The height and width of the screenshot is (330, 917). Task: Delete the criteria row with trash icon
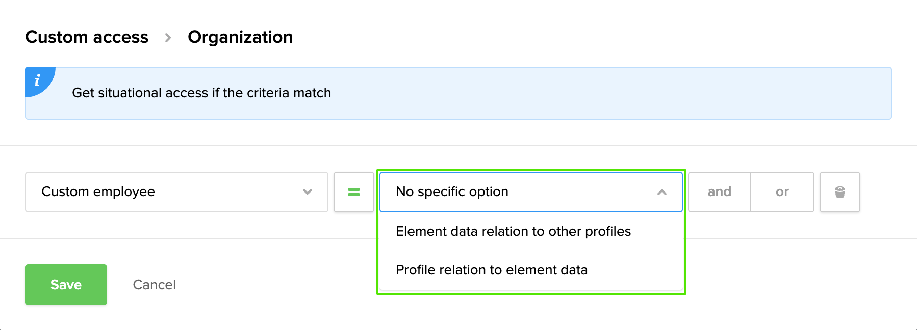[x=839, y=192]
